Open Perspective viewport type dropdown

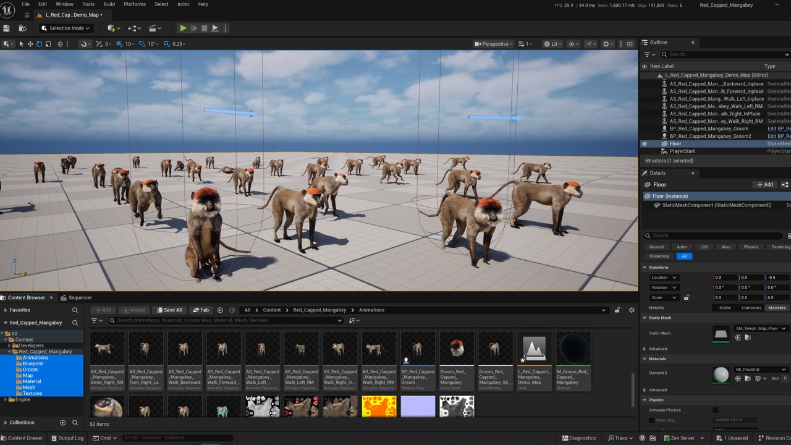tap(494, 44)
